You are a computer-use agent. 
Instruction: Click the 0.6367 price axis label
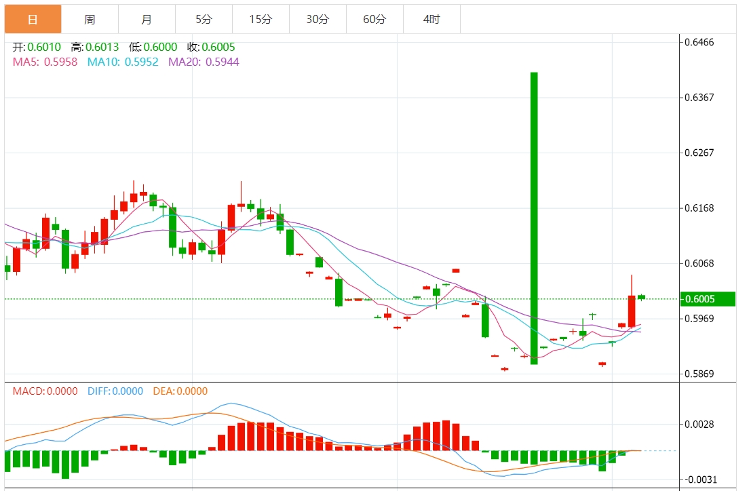pyautogui.click(x=699, y=98)
